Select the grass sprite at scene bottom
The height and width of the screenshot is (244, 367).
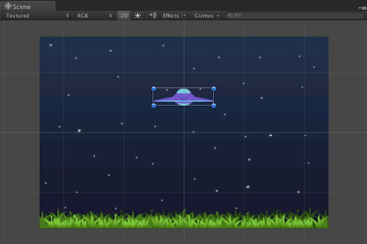click(184, 218)
